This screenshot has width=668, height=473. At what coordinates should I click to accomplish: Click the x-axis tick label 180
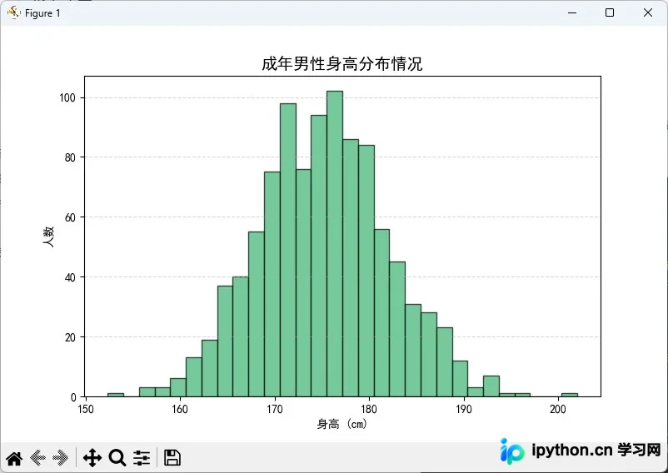tap(369, 409)
